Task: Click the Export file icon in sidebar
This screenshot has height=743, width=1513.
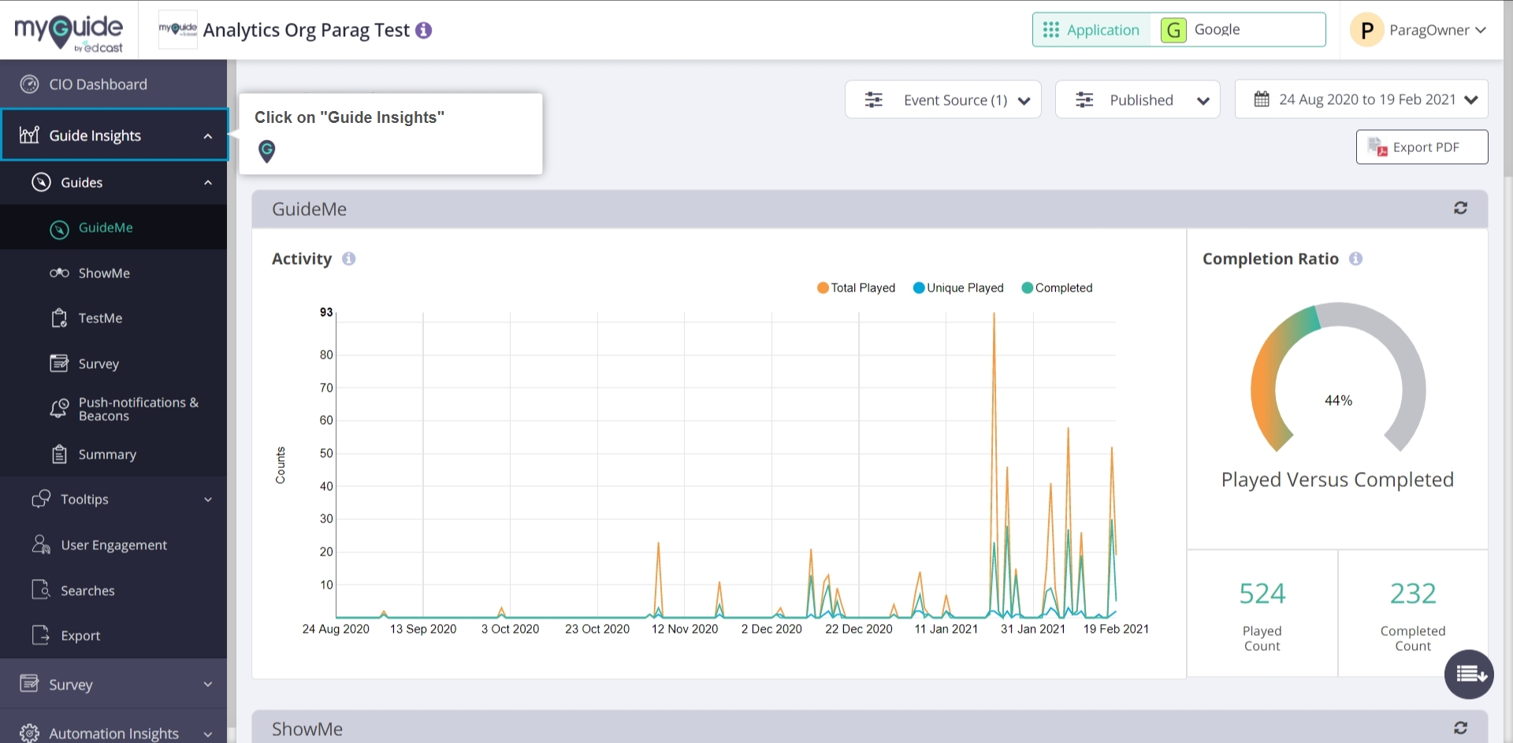Action: 41,635
